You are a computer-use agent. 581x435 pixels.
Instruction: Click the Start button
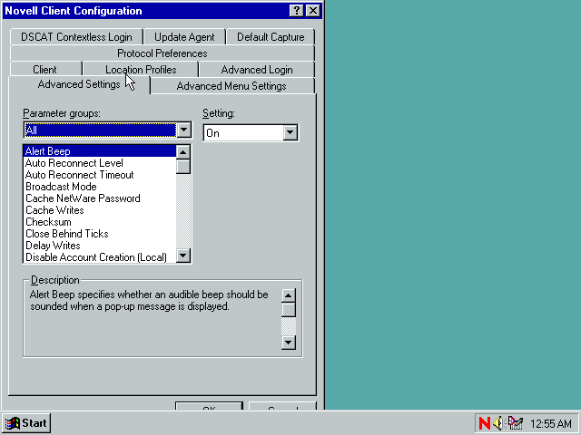pyautogui.click(x=26, y=423)
